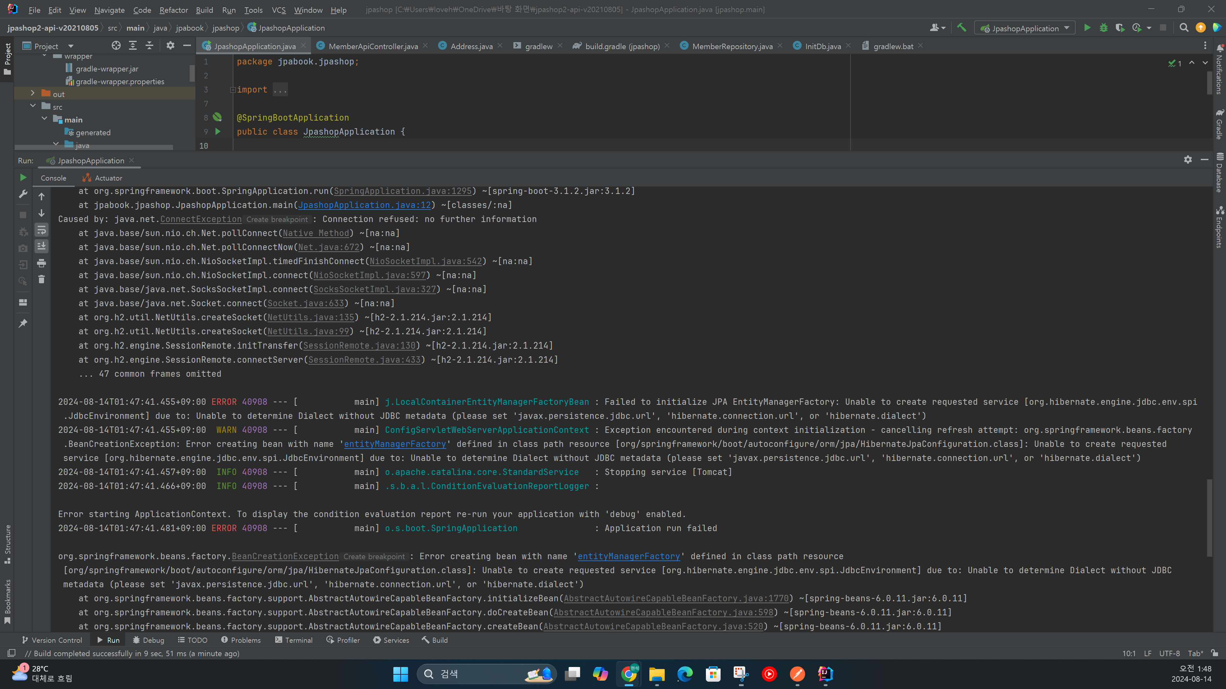Screen dimensions: 1226x689
Task: Click console vertical scrollbar thumb
Action: tap(1209, 517)
